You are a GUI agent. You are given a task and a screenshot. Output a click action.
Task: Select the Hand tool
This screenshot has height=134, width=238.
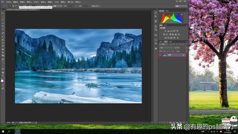(3, 73)
